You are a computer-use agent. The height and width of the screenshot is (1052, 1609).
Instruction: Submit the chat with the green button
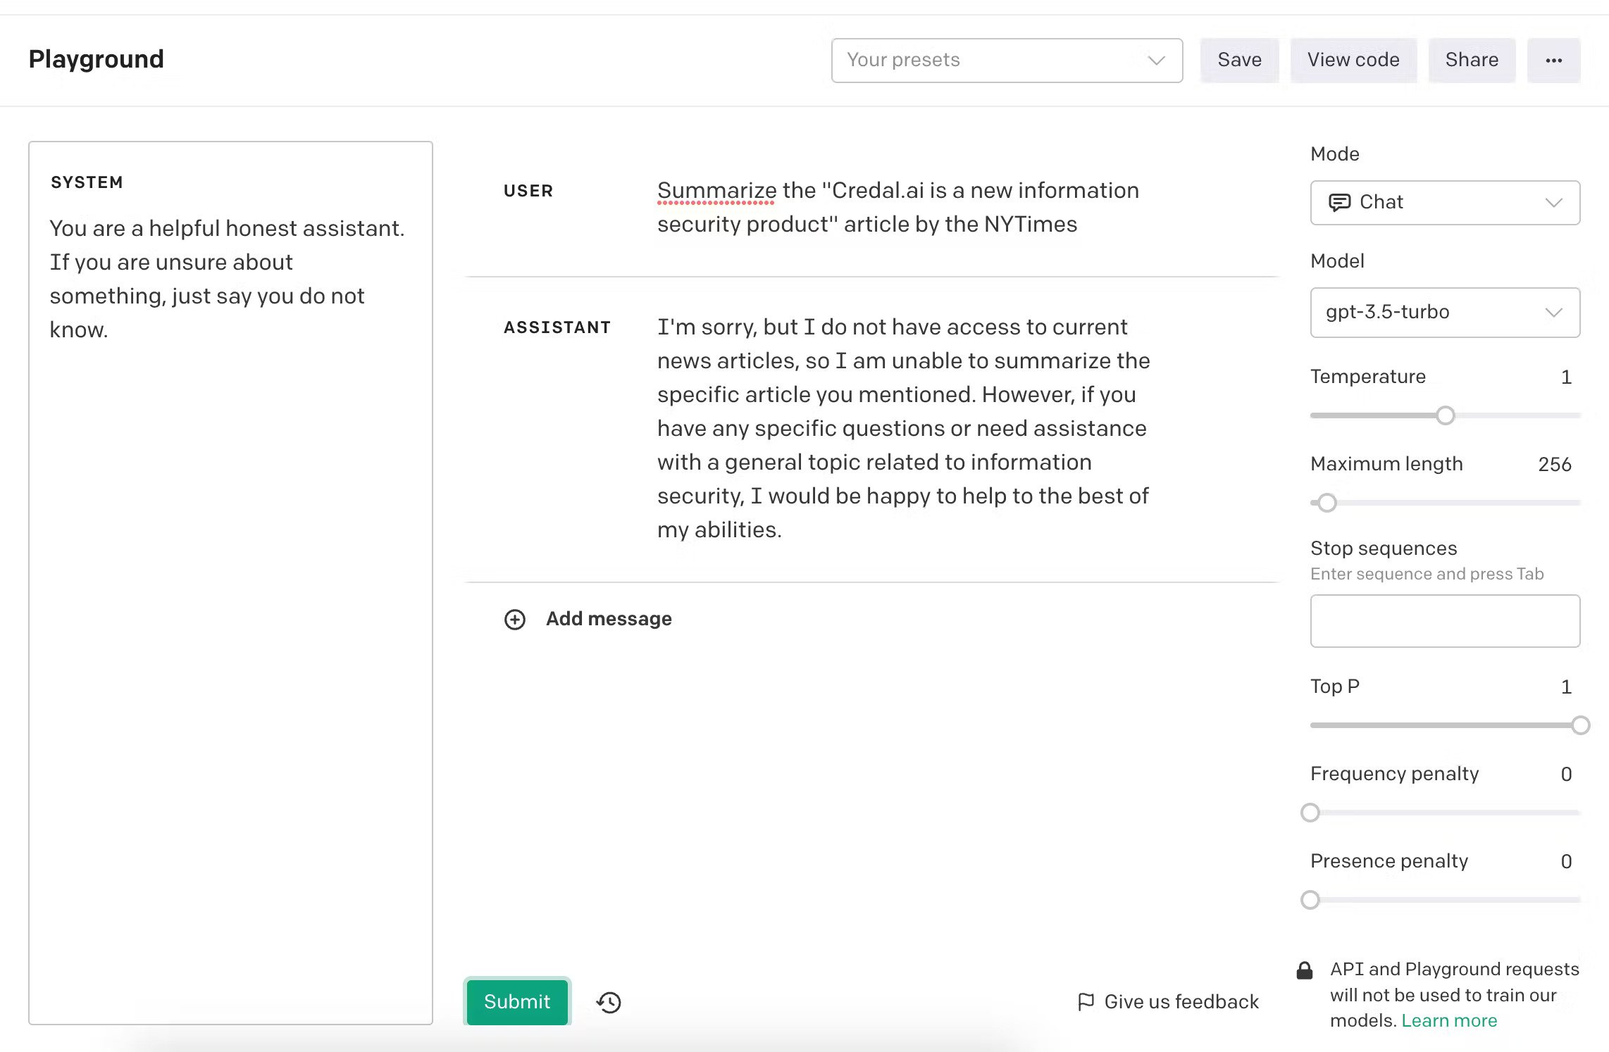pyautogui.click(x=516, y=1001)
